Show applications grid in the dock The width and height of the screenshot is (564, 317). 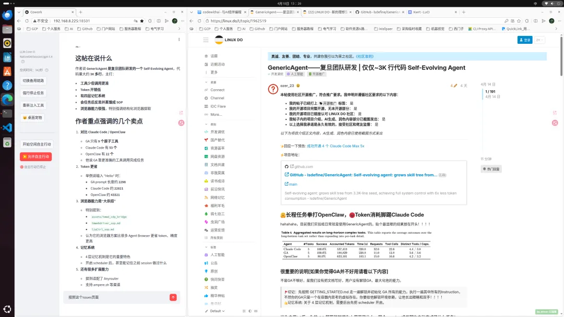(x=7, y=309)
